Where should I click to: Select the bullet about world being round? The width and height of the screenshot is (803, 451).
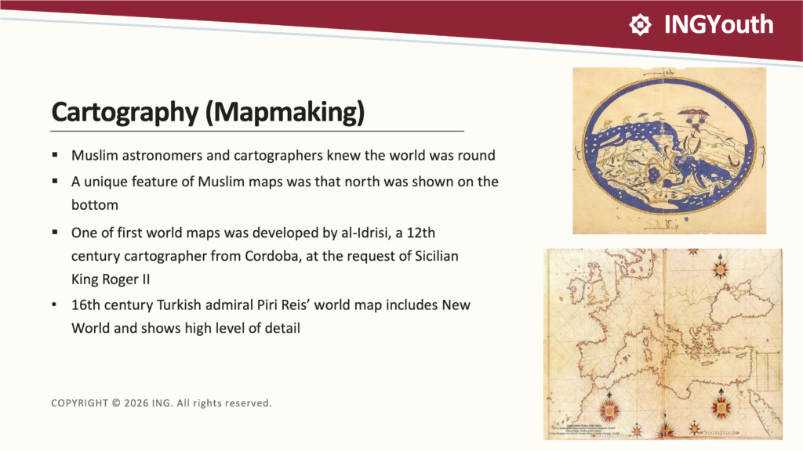pos(283,156)
